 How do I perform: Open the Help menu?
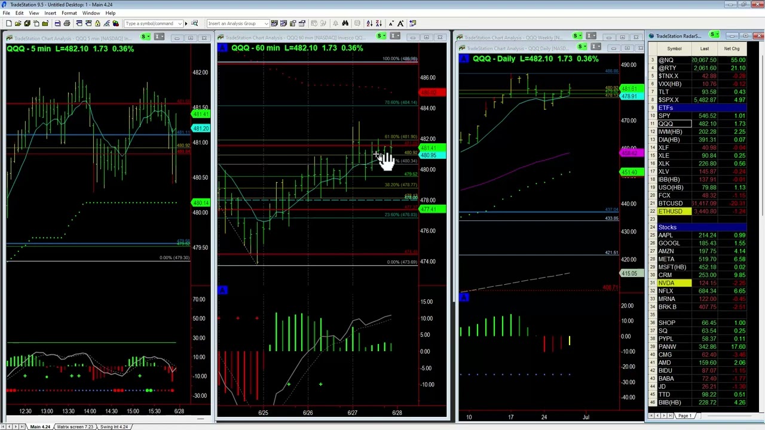tap(111, 13)
